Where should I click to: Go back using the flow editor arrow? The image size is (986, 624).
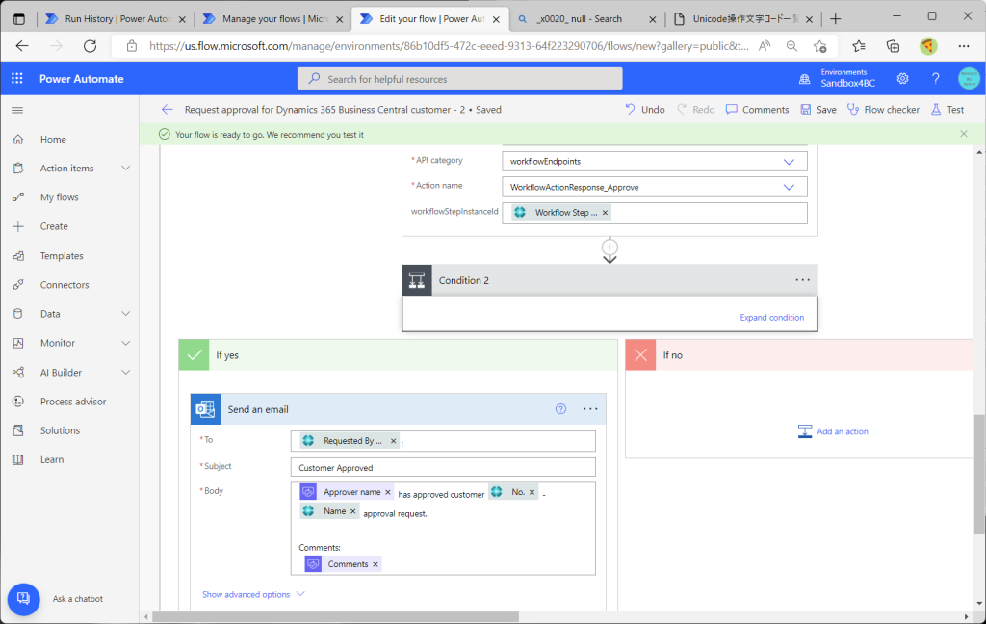167,110
